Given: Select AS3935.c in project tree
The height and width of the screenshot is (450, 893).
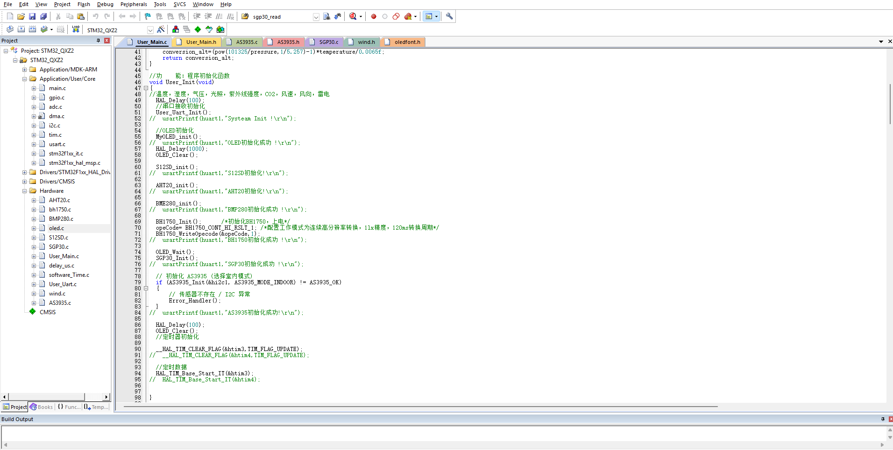Looking at the screenshot, I should (60, 303).
